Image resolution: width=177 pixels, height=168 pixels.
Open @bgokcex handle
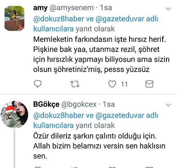[79, 104]
